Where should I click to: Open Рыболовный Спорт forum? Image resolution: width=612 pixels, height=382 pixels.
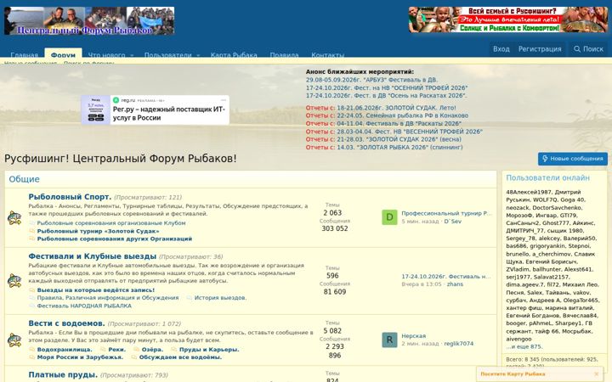(70, 197)
